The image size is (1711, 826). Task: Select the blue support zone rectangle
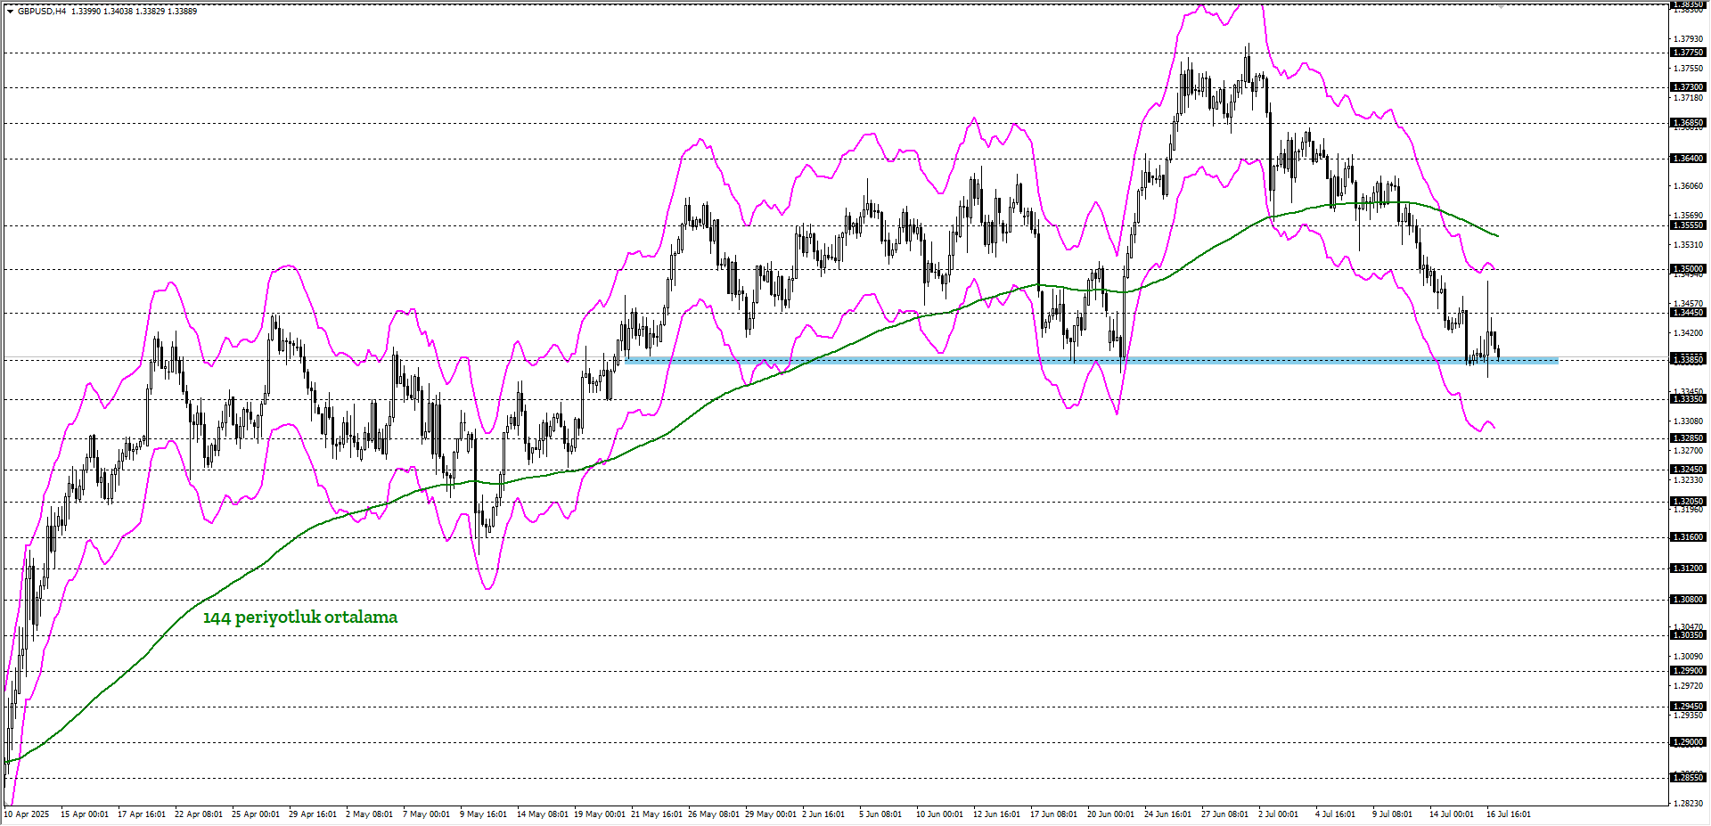click(1092, 361)
